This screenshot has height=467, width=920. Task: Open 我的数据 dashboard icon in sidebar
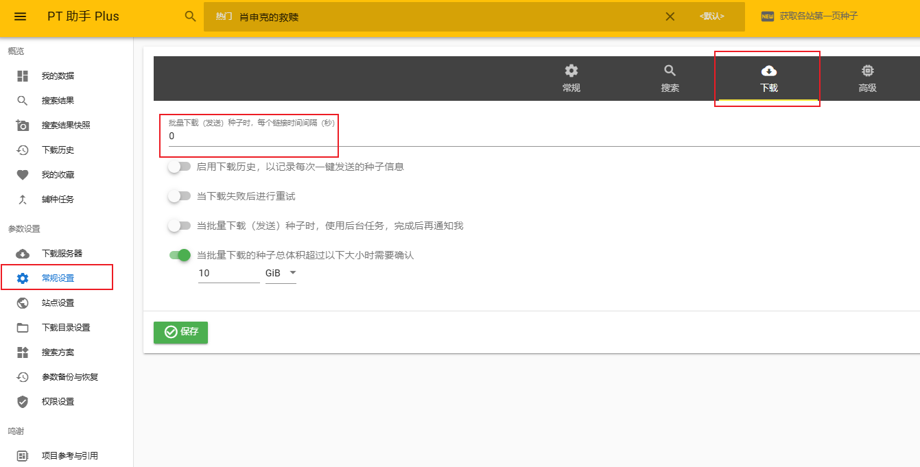point(23,76)
